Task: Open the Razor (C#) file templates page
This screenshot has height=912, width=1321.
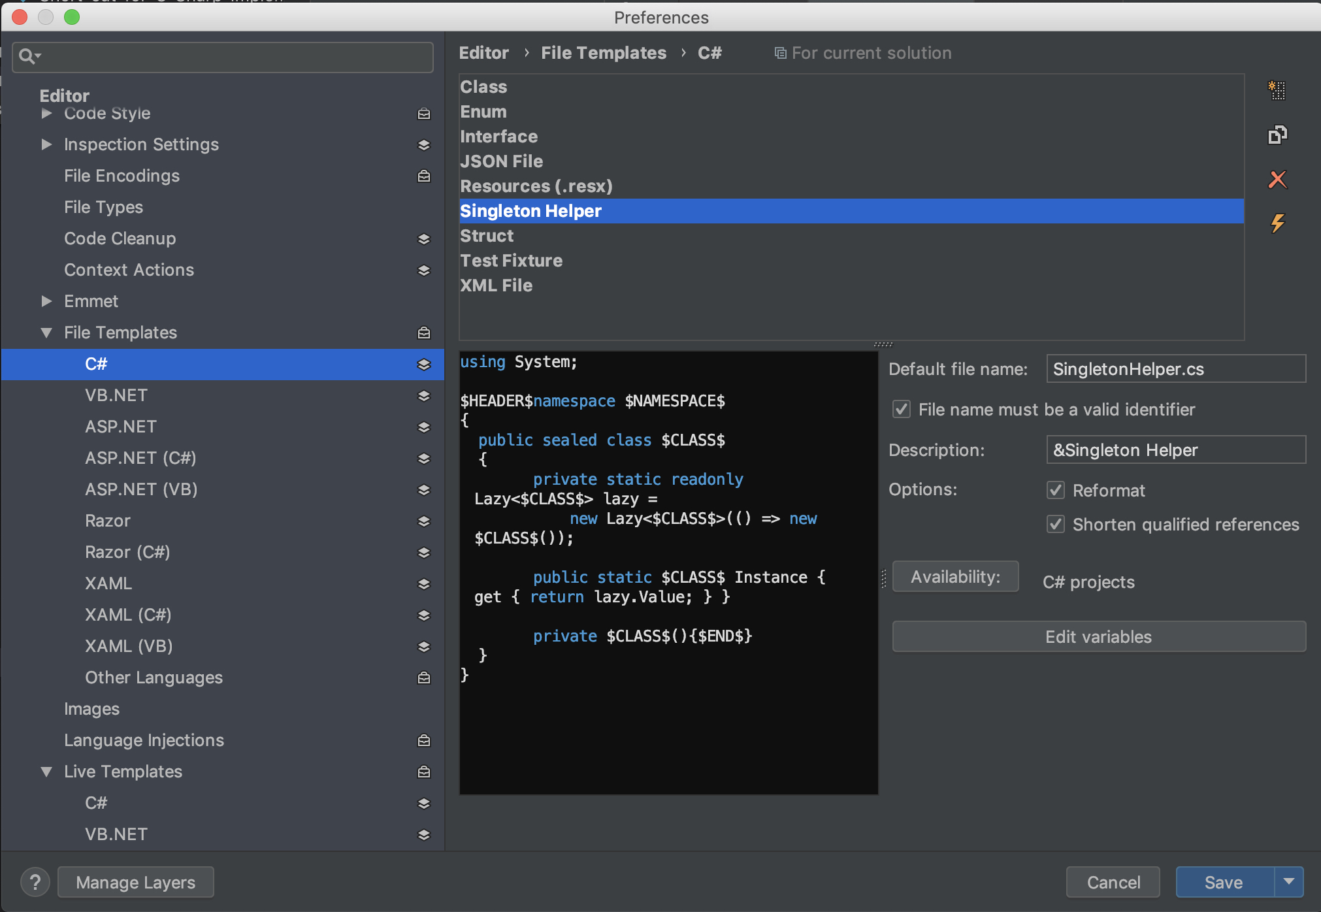Action: point(127,552)
